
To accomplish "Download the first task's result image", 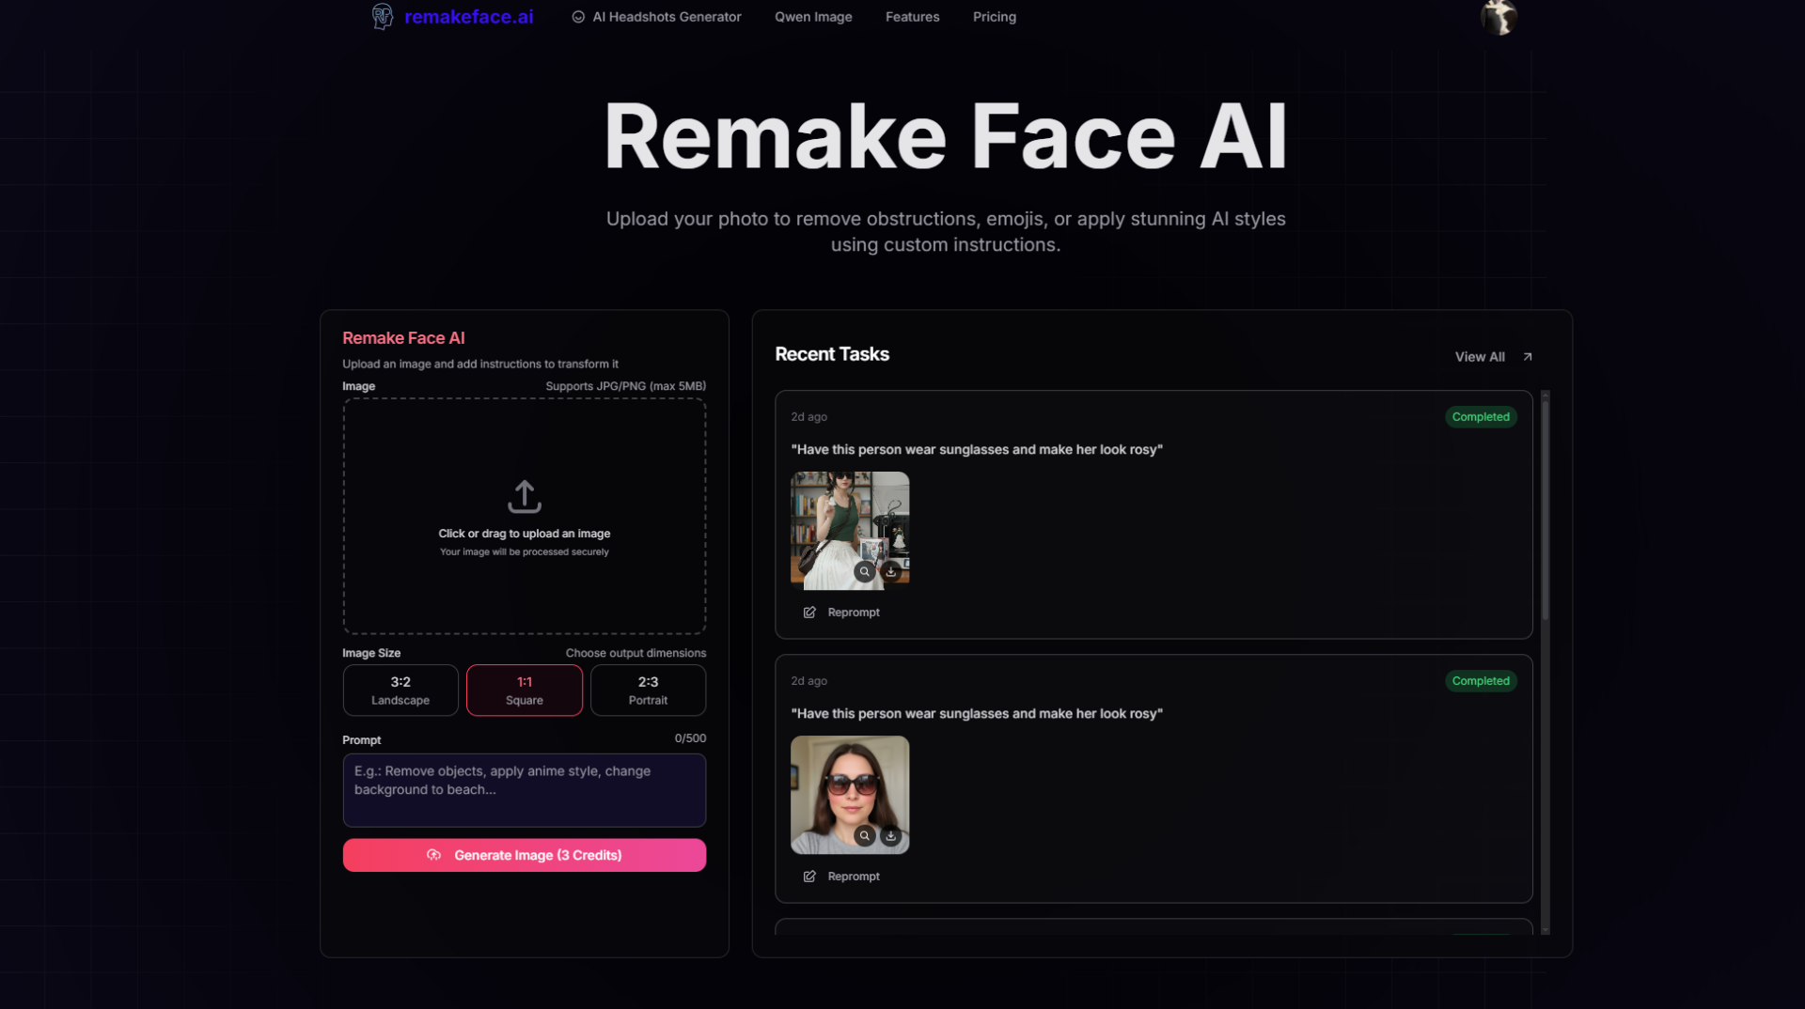I will (x=891, y=571).
